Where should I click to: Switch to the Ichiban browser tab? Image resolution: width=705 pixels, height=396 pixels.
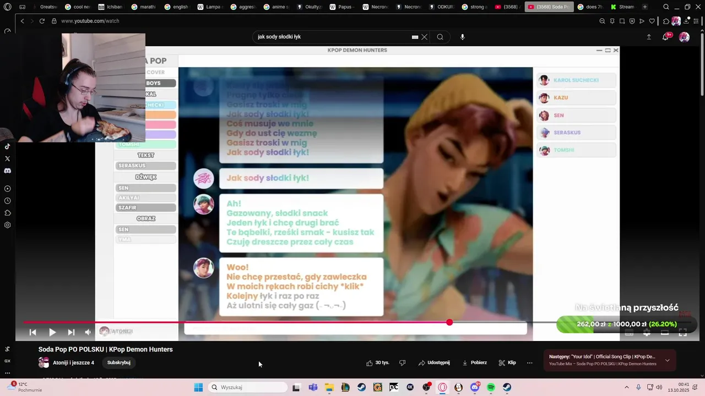point(110,7)
